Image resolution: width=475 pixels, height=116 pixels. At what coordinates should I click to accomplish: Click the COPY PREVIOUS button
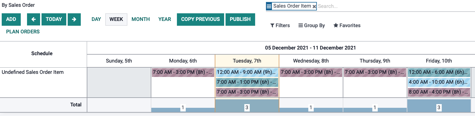click(x=201, y=20)
